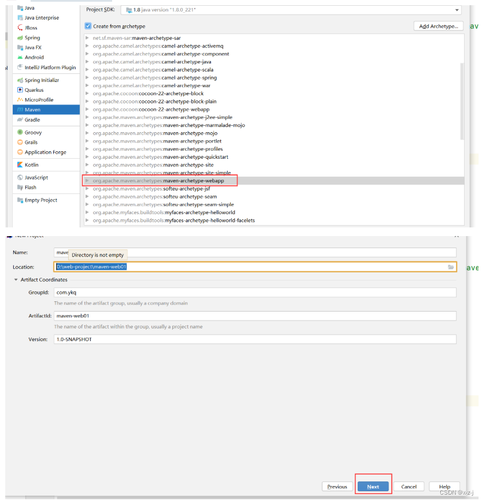Select camel-archetype-scala row
The height and width of the screenshot is (501, 482).
click(274, 70)
